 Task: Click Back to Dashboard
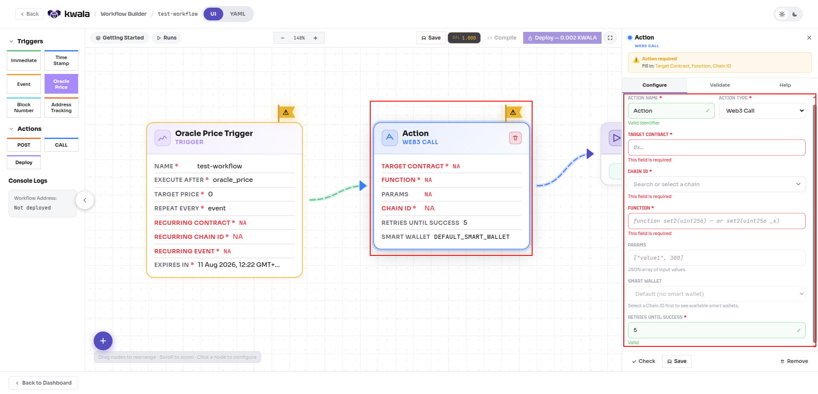tap(43, 383)
